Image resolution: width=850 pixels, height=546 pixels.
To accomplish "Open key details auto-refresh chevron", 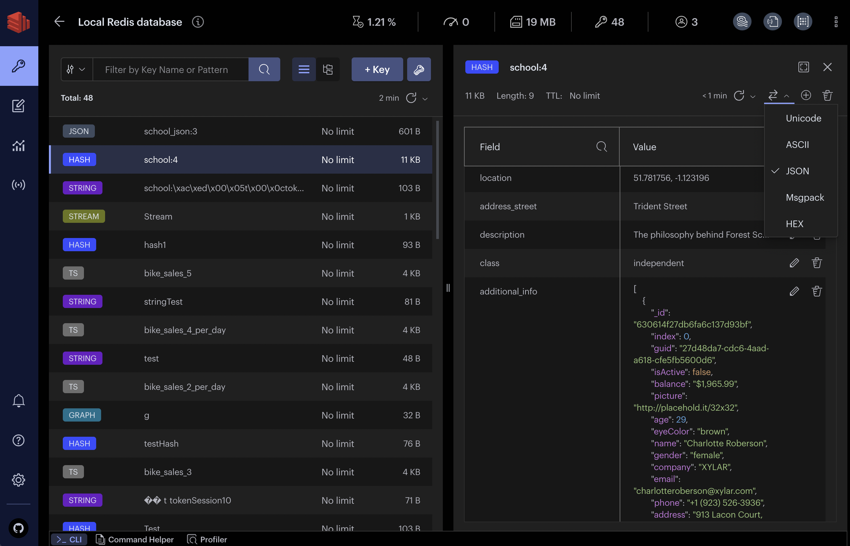I will tap(753, 96).
